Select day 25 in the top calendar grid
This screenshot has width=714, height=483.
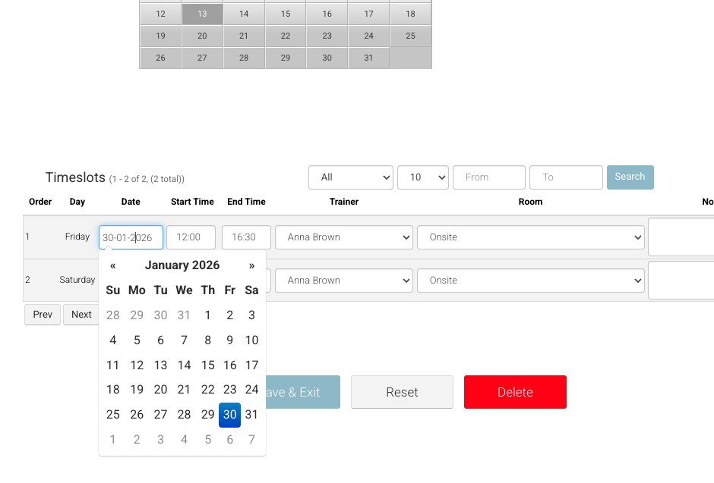pyautogui.click(x=410, y=36)
